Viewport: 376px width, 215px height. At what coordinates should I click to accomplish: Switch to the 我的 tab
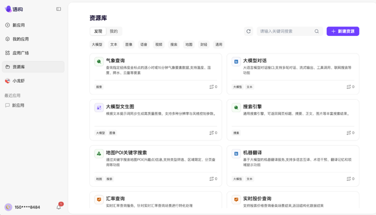[x=113, y=31]
